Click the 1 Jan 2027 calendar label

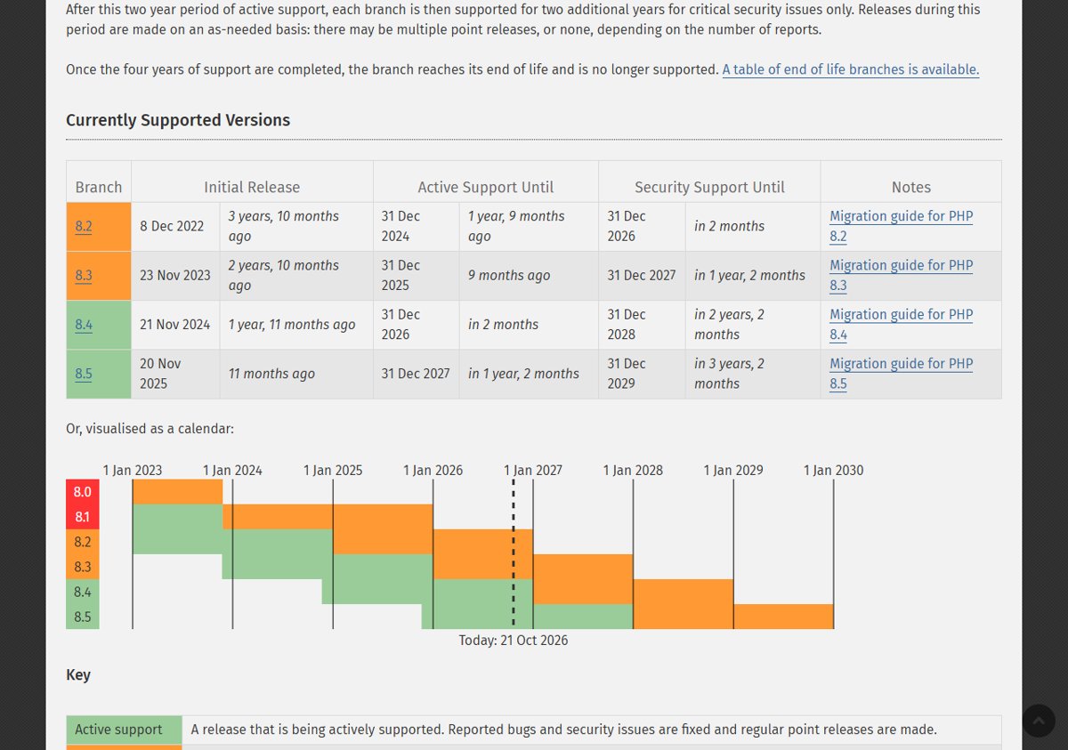(x=533, y=470)
